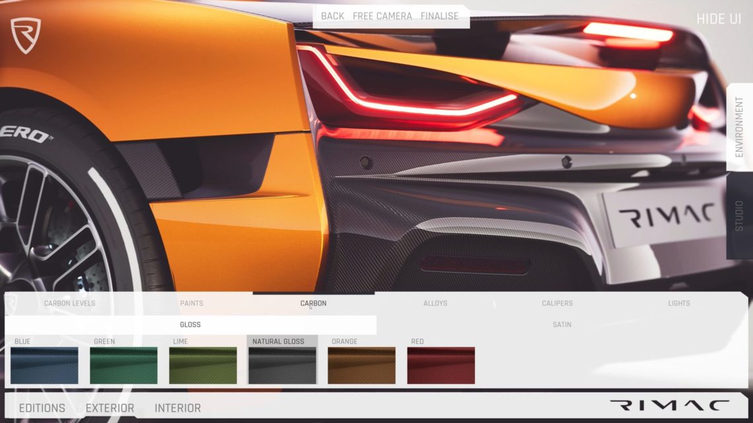The image size is (753, 423).
Task: Click the RIMAC wordmark in the bottom bar
Action: pyautogui.click(x=670, y=406)
